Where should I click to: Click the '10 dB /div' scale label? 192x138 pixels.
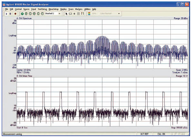click(14, 108)
